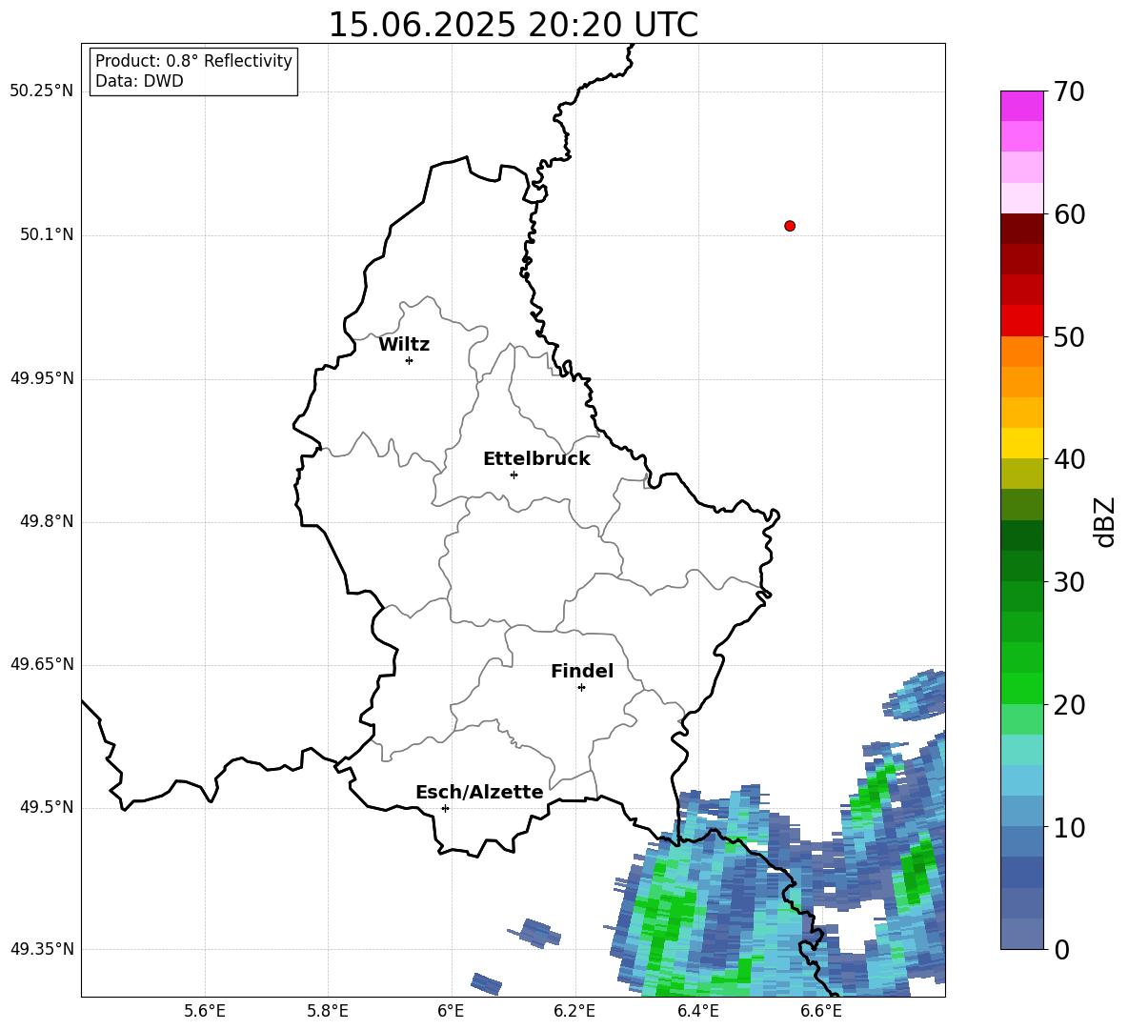Click the dBZ colorbar axis label

point(1104,521)
